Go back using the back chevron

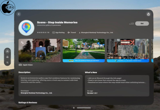(x=19, y=14)
